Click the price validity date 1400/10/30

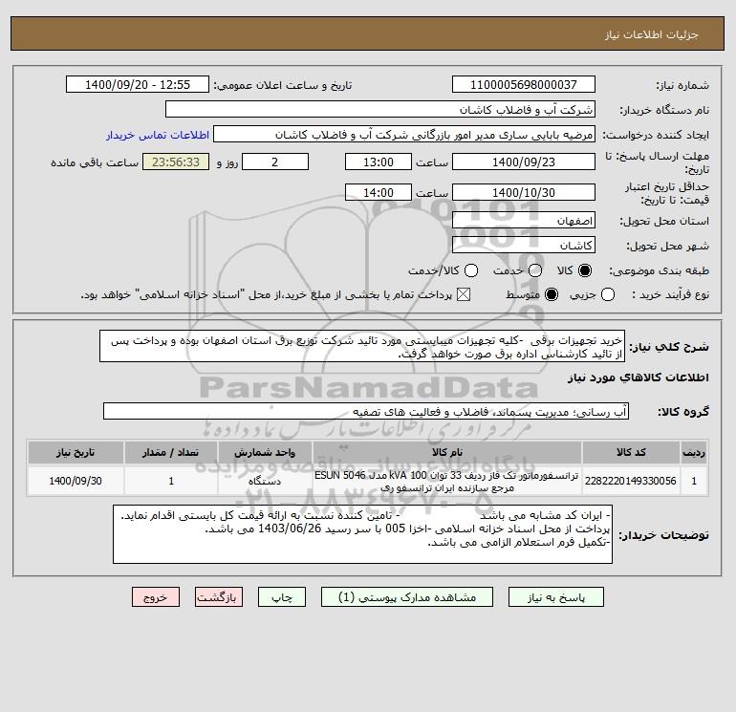524,192
